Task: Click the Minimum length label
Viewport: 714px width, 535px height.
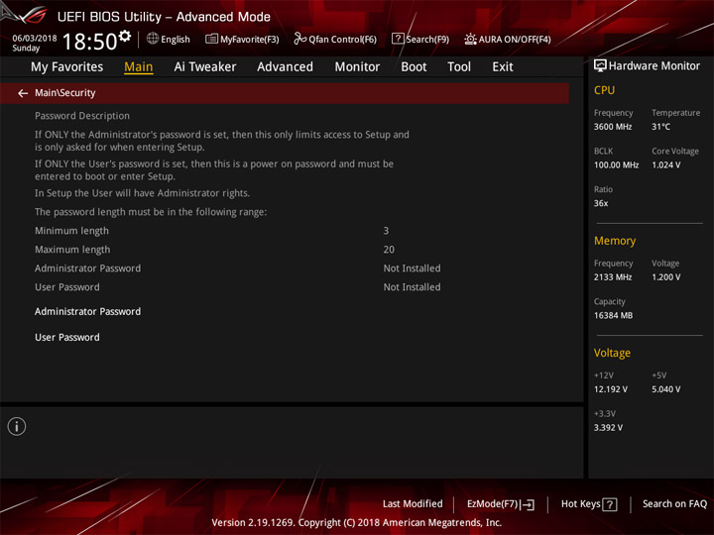Action: pos(72,231)
